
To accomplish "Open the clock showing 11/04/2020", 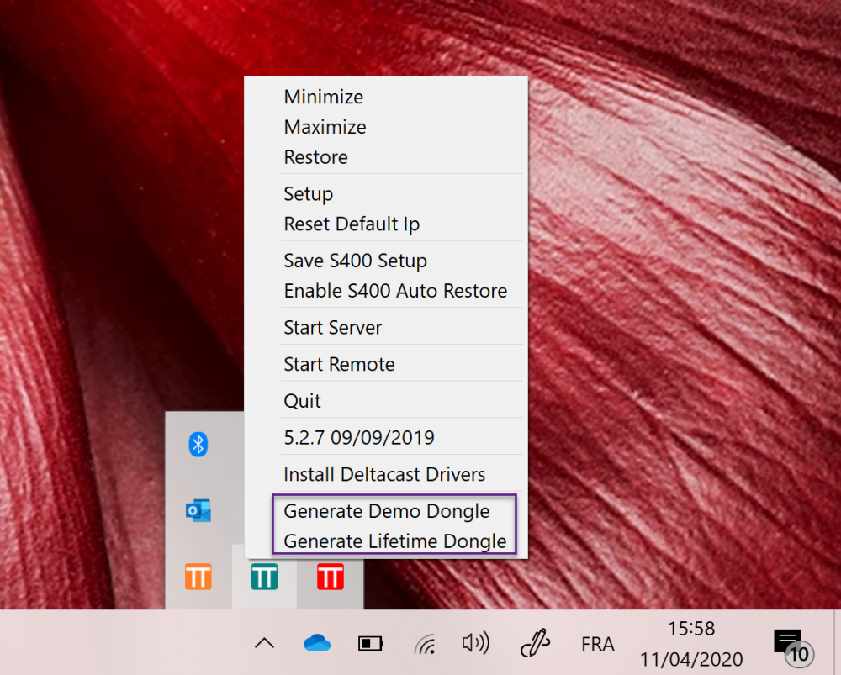I will (x=690, y=643).
